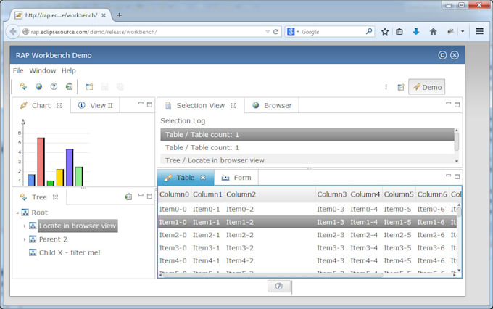This screenshot has height=309, width=493.
Task: Click the new window toolbar icon
Action: tap(89, 86)
